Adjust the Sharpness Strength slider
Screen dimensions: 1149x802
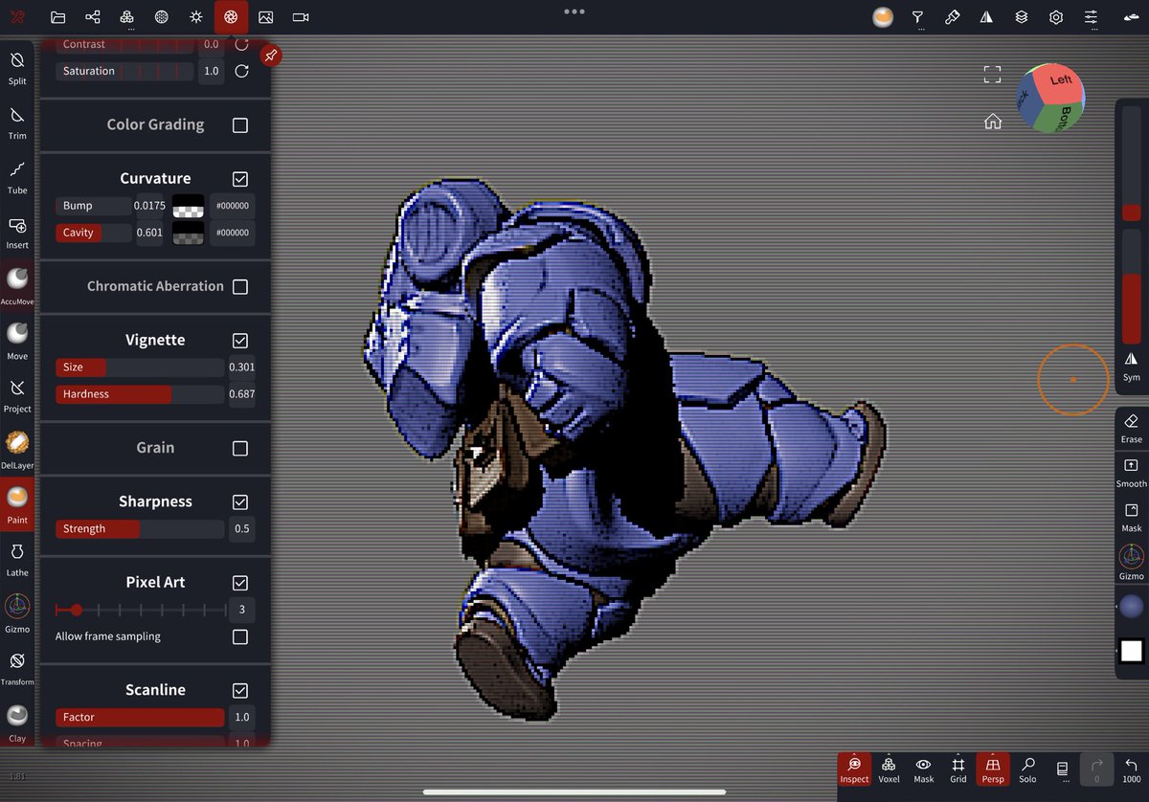click(x=140, y=528)
